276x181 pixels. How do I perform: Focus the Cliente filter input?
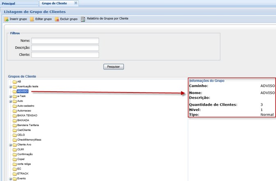click(65, 54)
